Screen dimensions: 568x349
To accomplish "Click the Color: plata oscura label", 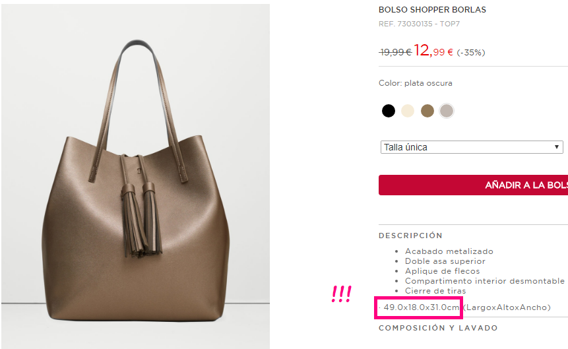I will click(415, 83).
